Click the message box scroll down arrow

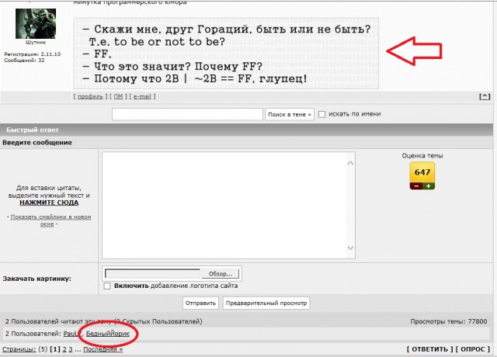[350, 248]
